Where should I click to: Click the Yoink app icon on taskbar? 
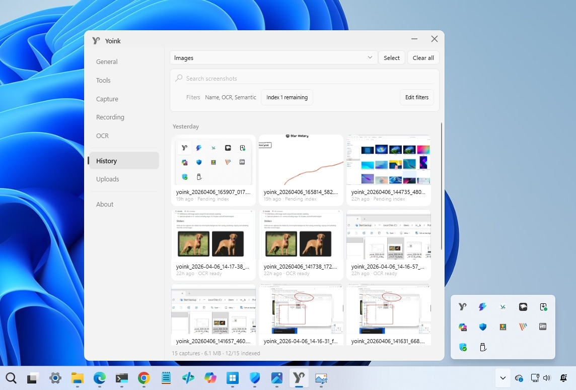(299, 378)
